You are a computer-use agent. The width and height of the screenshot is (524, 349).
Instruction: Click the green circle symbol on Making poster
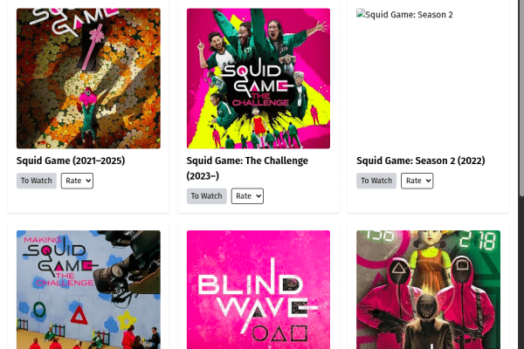39,310
